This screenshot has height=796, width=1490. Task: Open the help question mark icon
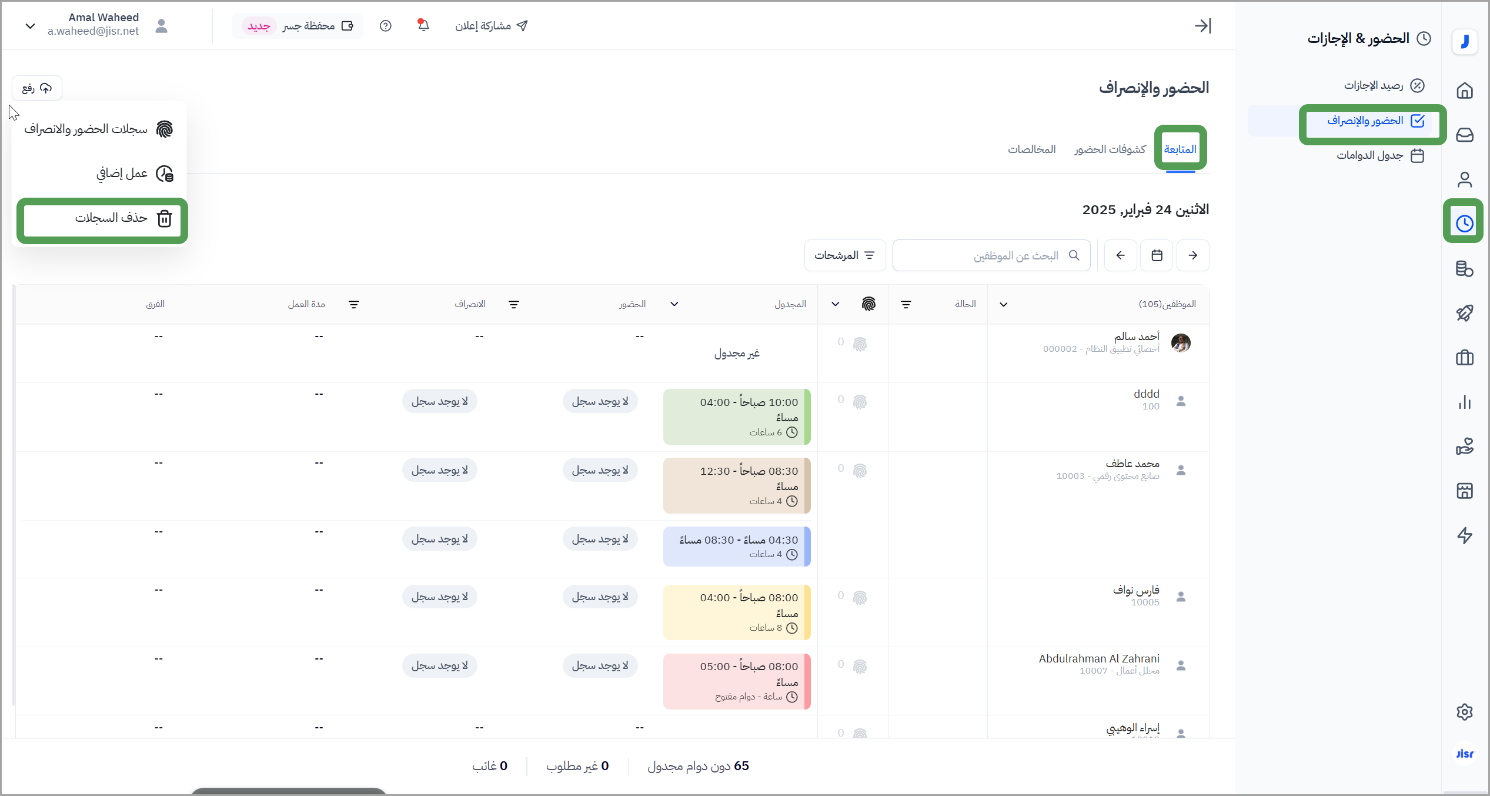[x=385, y=25]
